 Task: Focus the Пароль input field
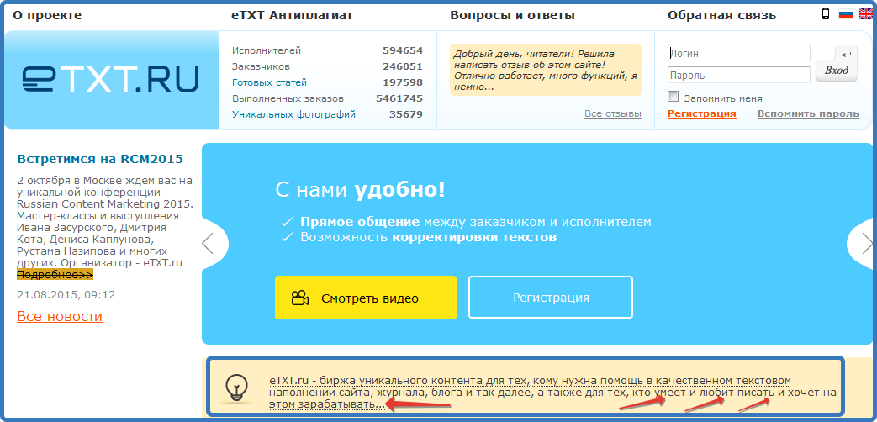tap(739, 75)
